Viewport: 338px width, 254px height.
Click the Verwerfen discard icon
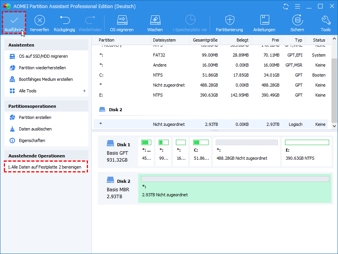click(x=39, y=20)
